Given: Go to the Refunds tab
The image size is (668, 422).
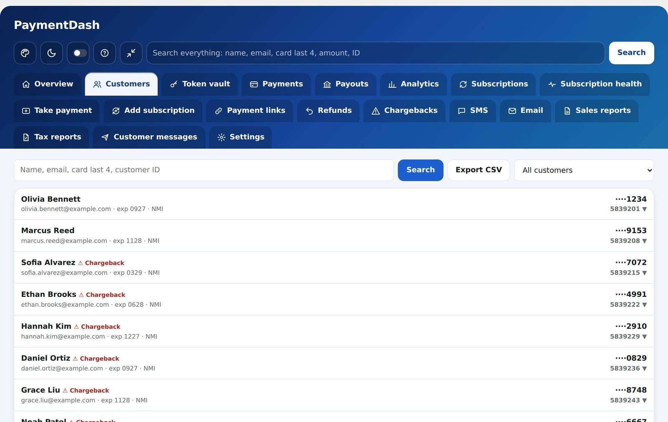Looking at the screenshot, I should pos(329,111).
